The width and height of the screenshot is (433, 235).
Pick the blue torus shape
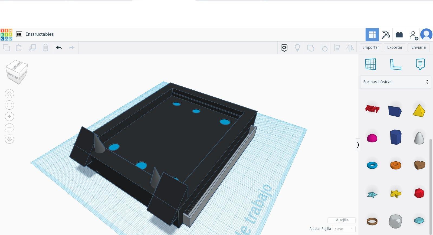click(372, 165)
